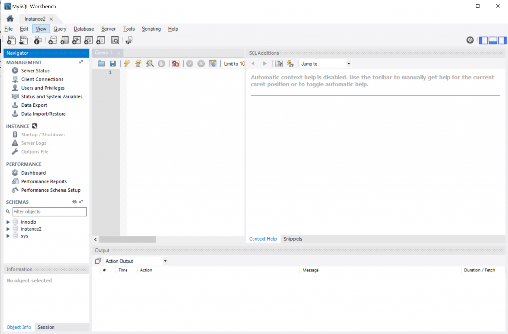Execute the query with the lightning icon
The width and height of the screenshot is (508, 334).
tap(127, 64)
